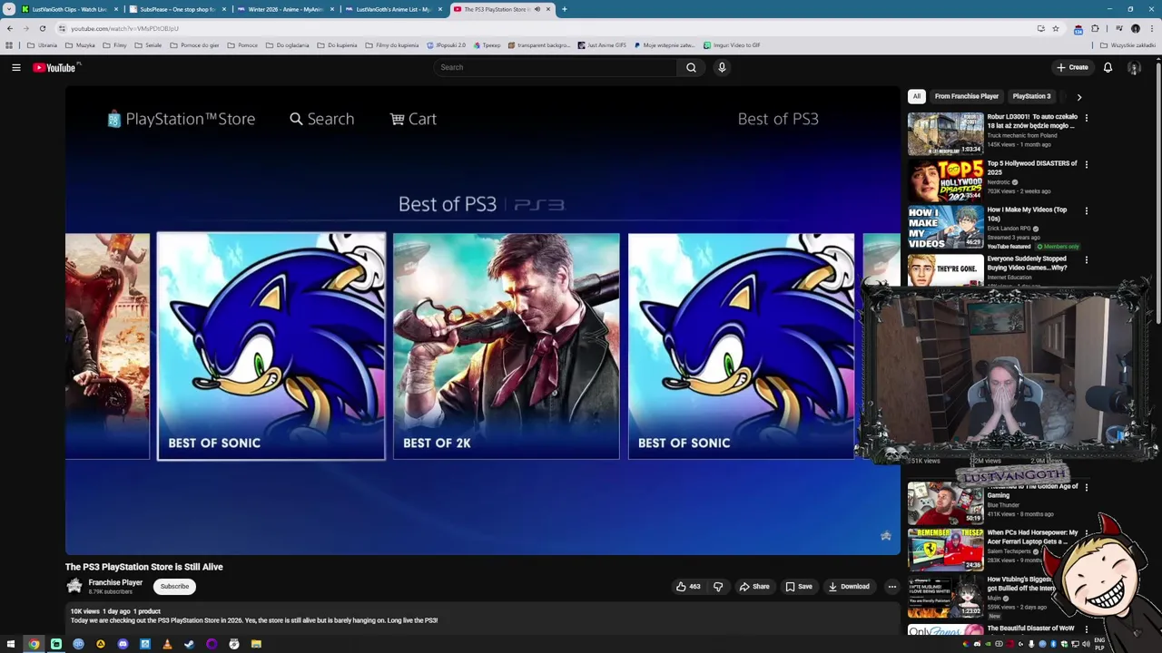Open more actions ellipsis under video

(x=891, y=587)
